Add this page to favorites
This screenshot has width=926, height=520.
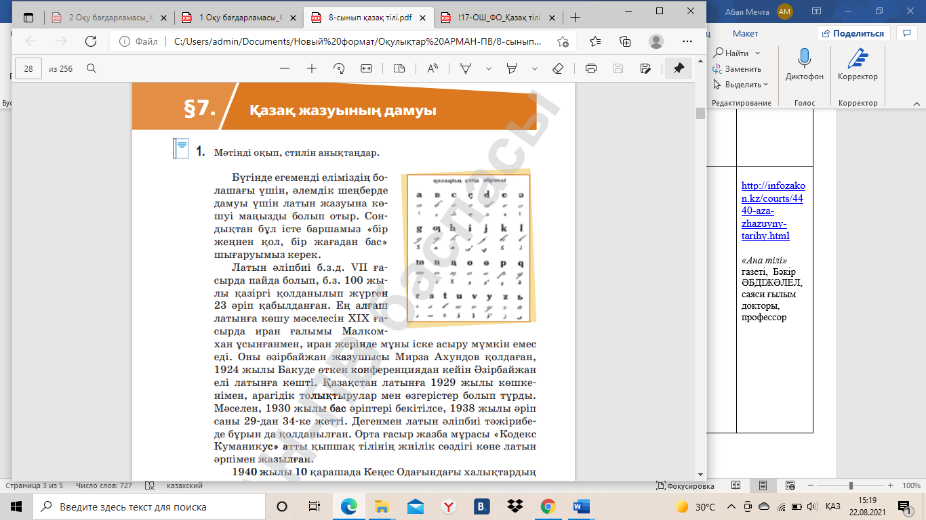coord(563,41)
